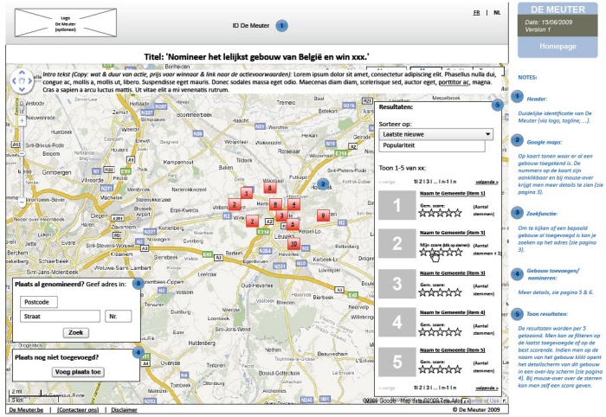
Task: Zoom out with minus button below zoom slider
Action: pos(22,202)
